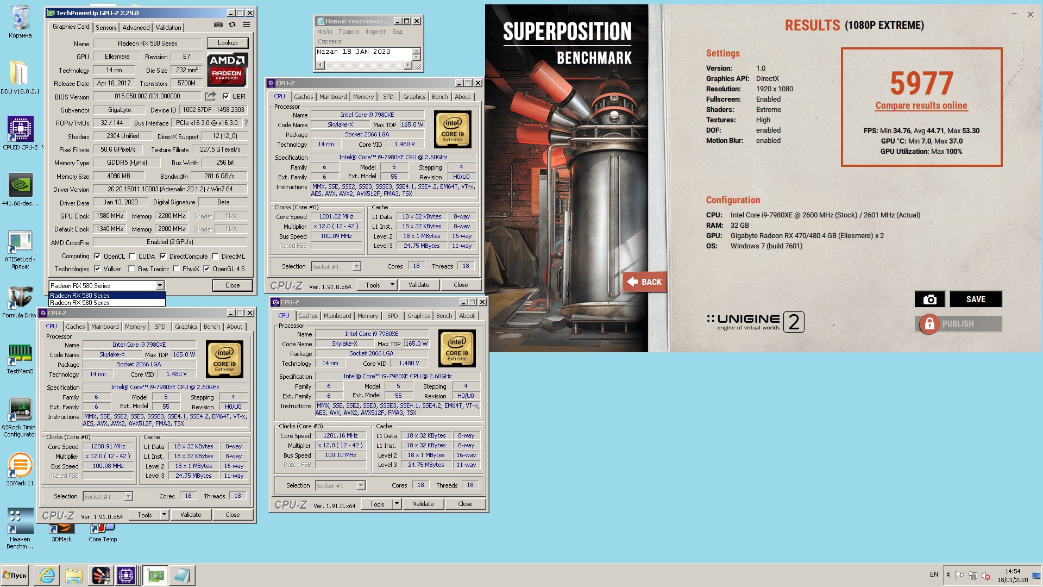Viewport: 1043px width, 587px height.
Task: Click PUBLISH button in Superposition
Action: click(x=958, y=324)
